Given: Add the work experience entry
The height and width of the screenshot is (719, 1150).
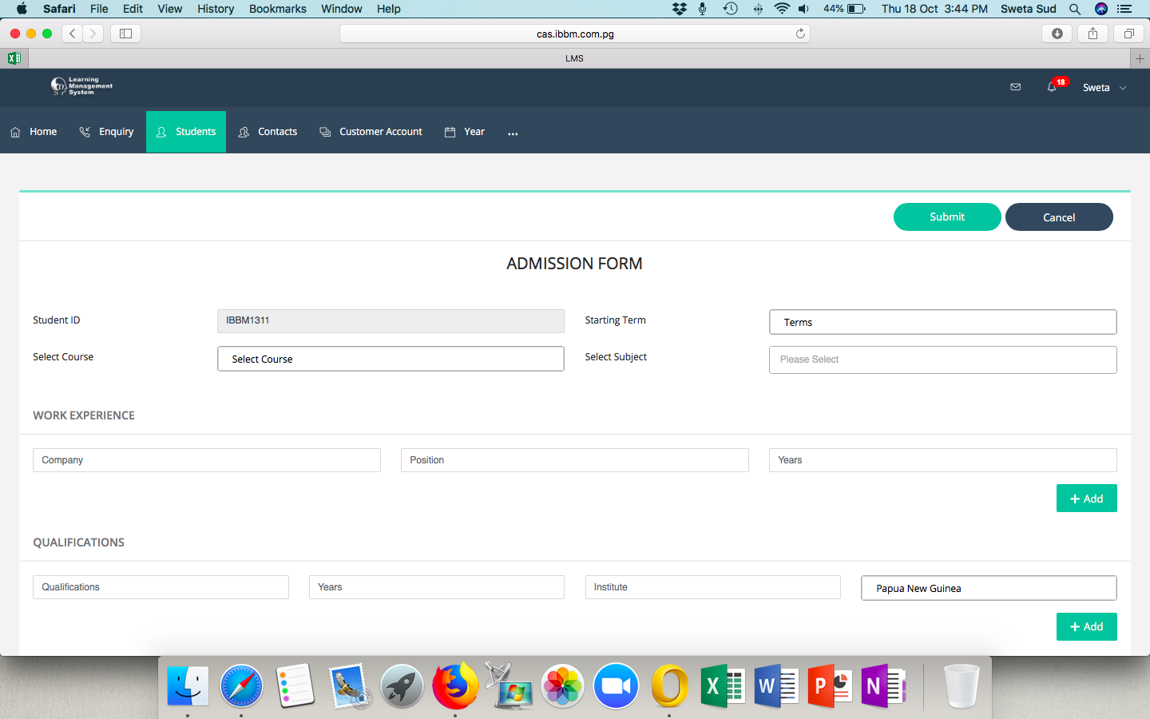Looking at the screenshot, I should [x=1086, y=499].
